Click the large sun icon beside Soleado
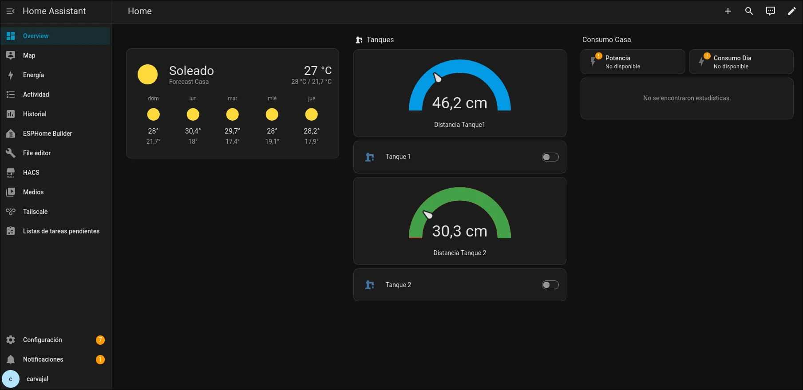 pyautogui.click(x=148, y=74)
